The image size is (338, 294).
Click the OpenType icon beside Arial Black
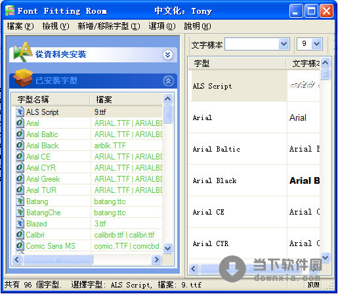[20, 145]
